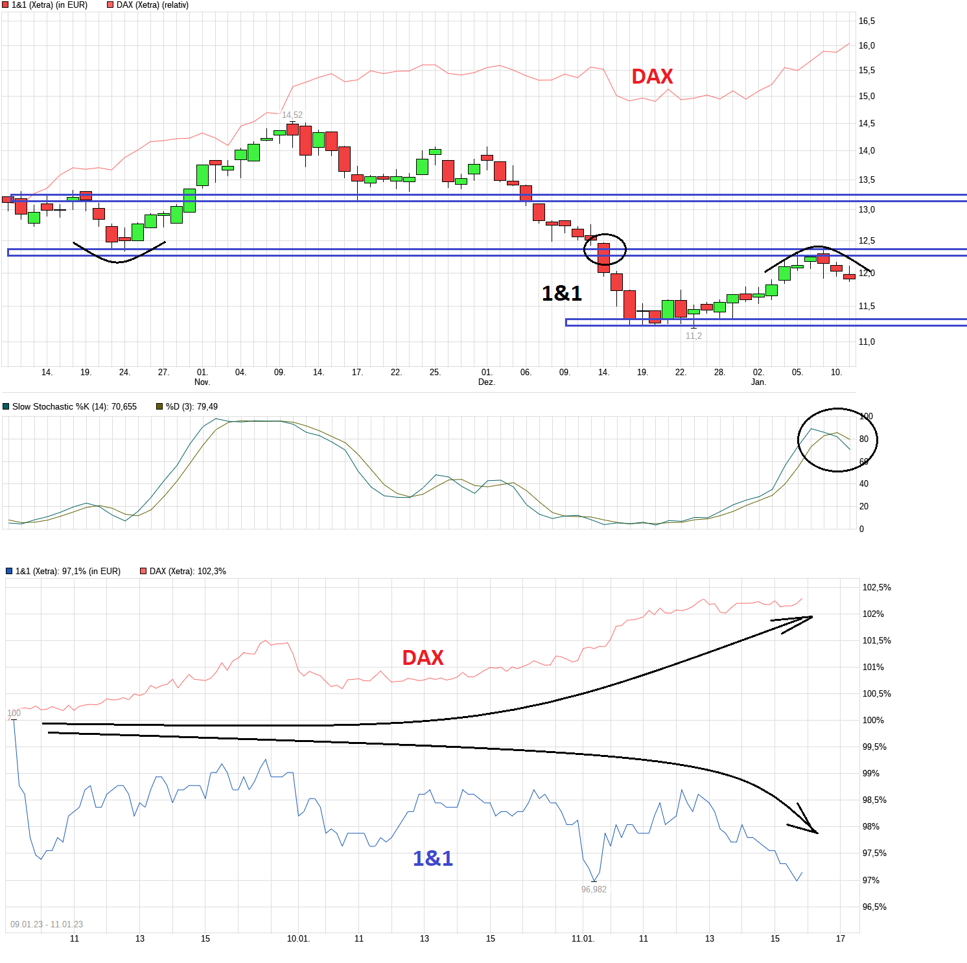Click the black 1&1 label in the candlestick chart

(x=562, y=293)
